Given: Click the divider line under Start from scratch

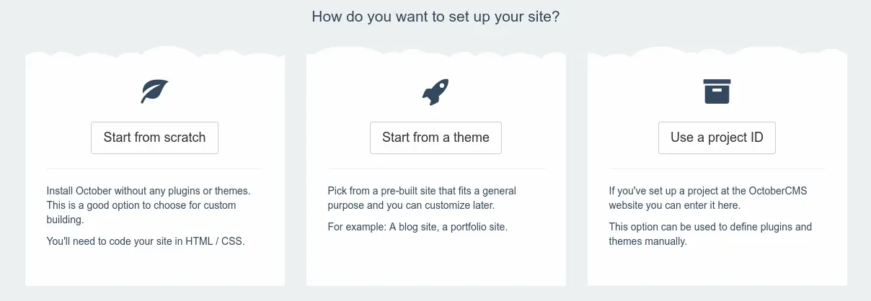Looking at the screenshot, I should click(154, 169).
